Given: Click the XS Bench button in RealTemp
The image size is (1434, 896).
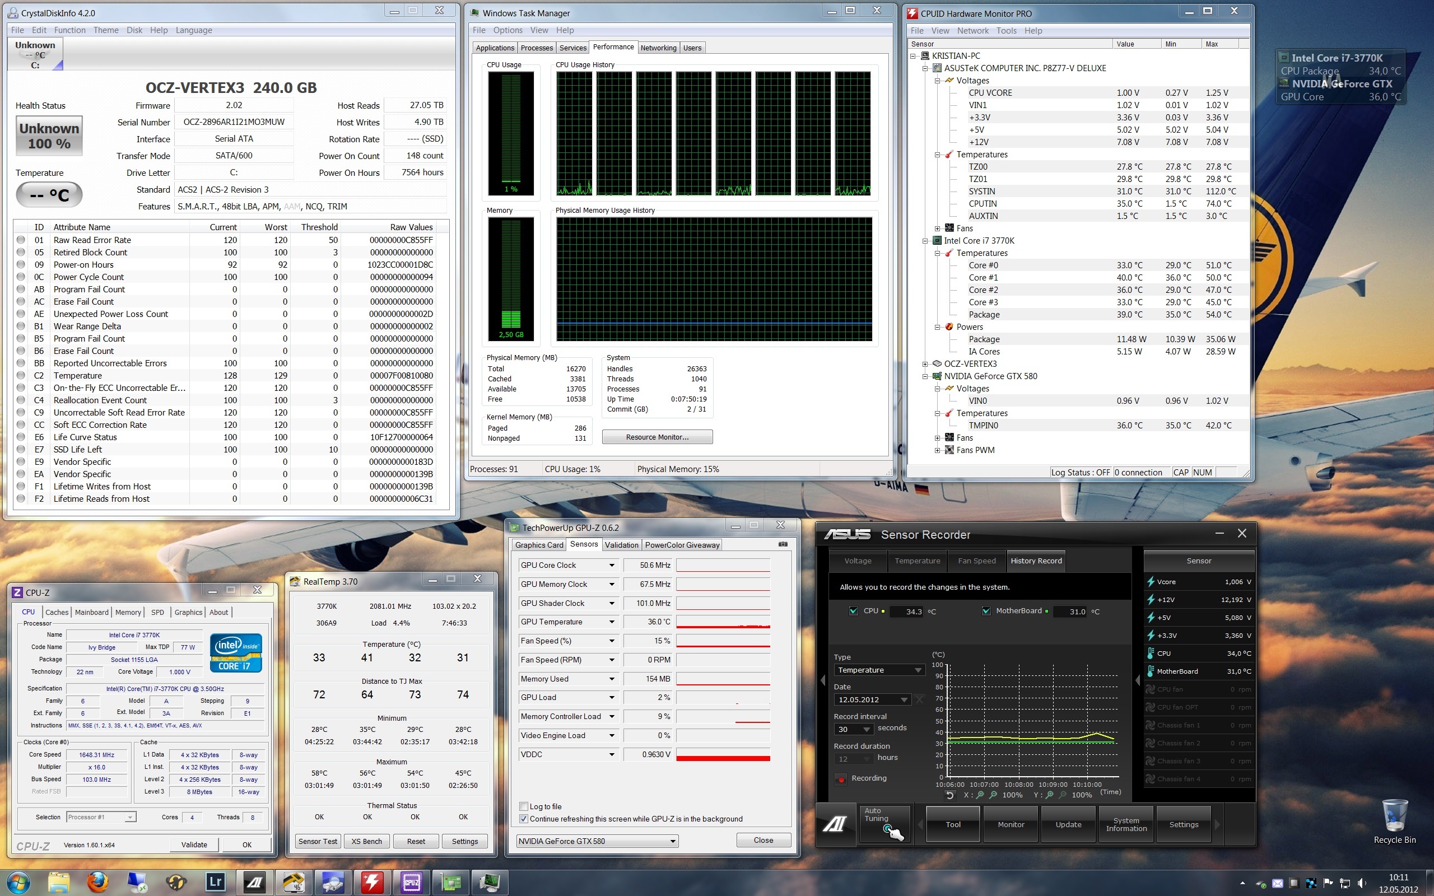Looking at the screenshot, I should (x=366, y=842).
